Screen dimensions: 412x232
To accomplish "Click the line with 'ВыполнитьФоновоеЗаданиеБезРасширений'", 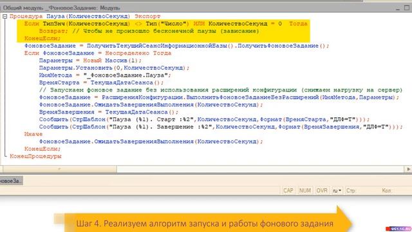I will point(219,97).
